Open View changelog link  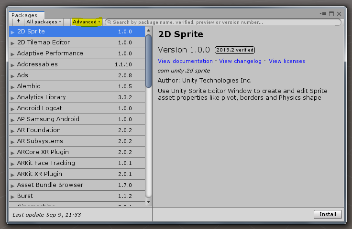[240, 61]
